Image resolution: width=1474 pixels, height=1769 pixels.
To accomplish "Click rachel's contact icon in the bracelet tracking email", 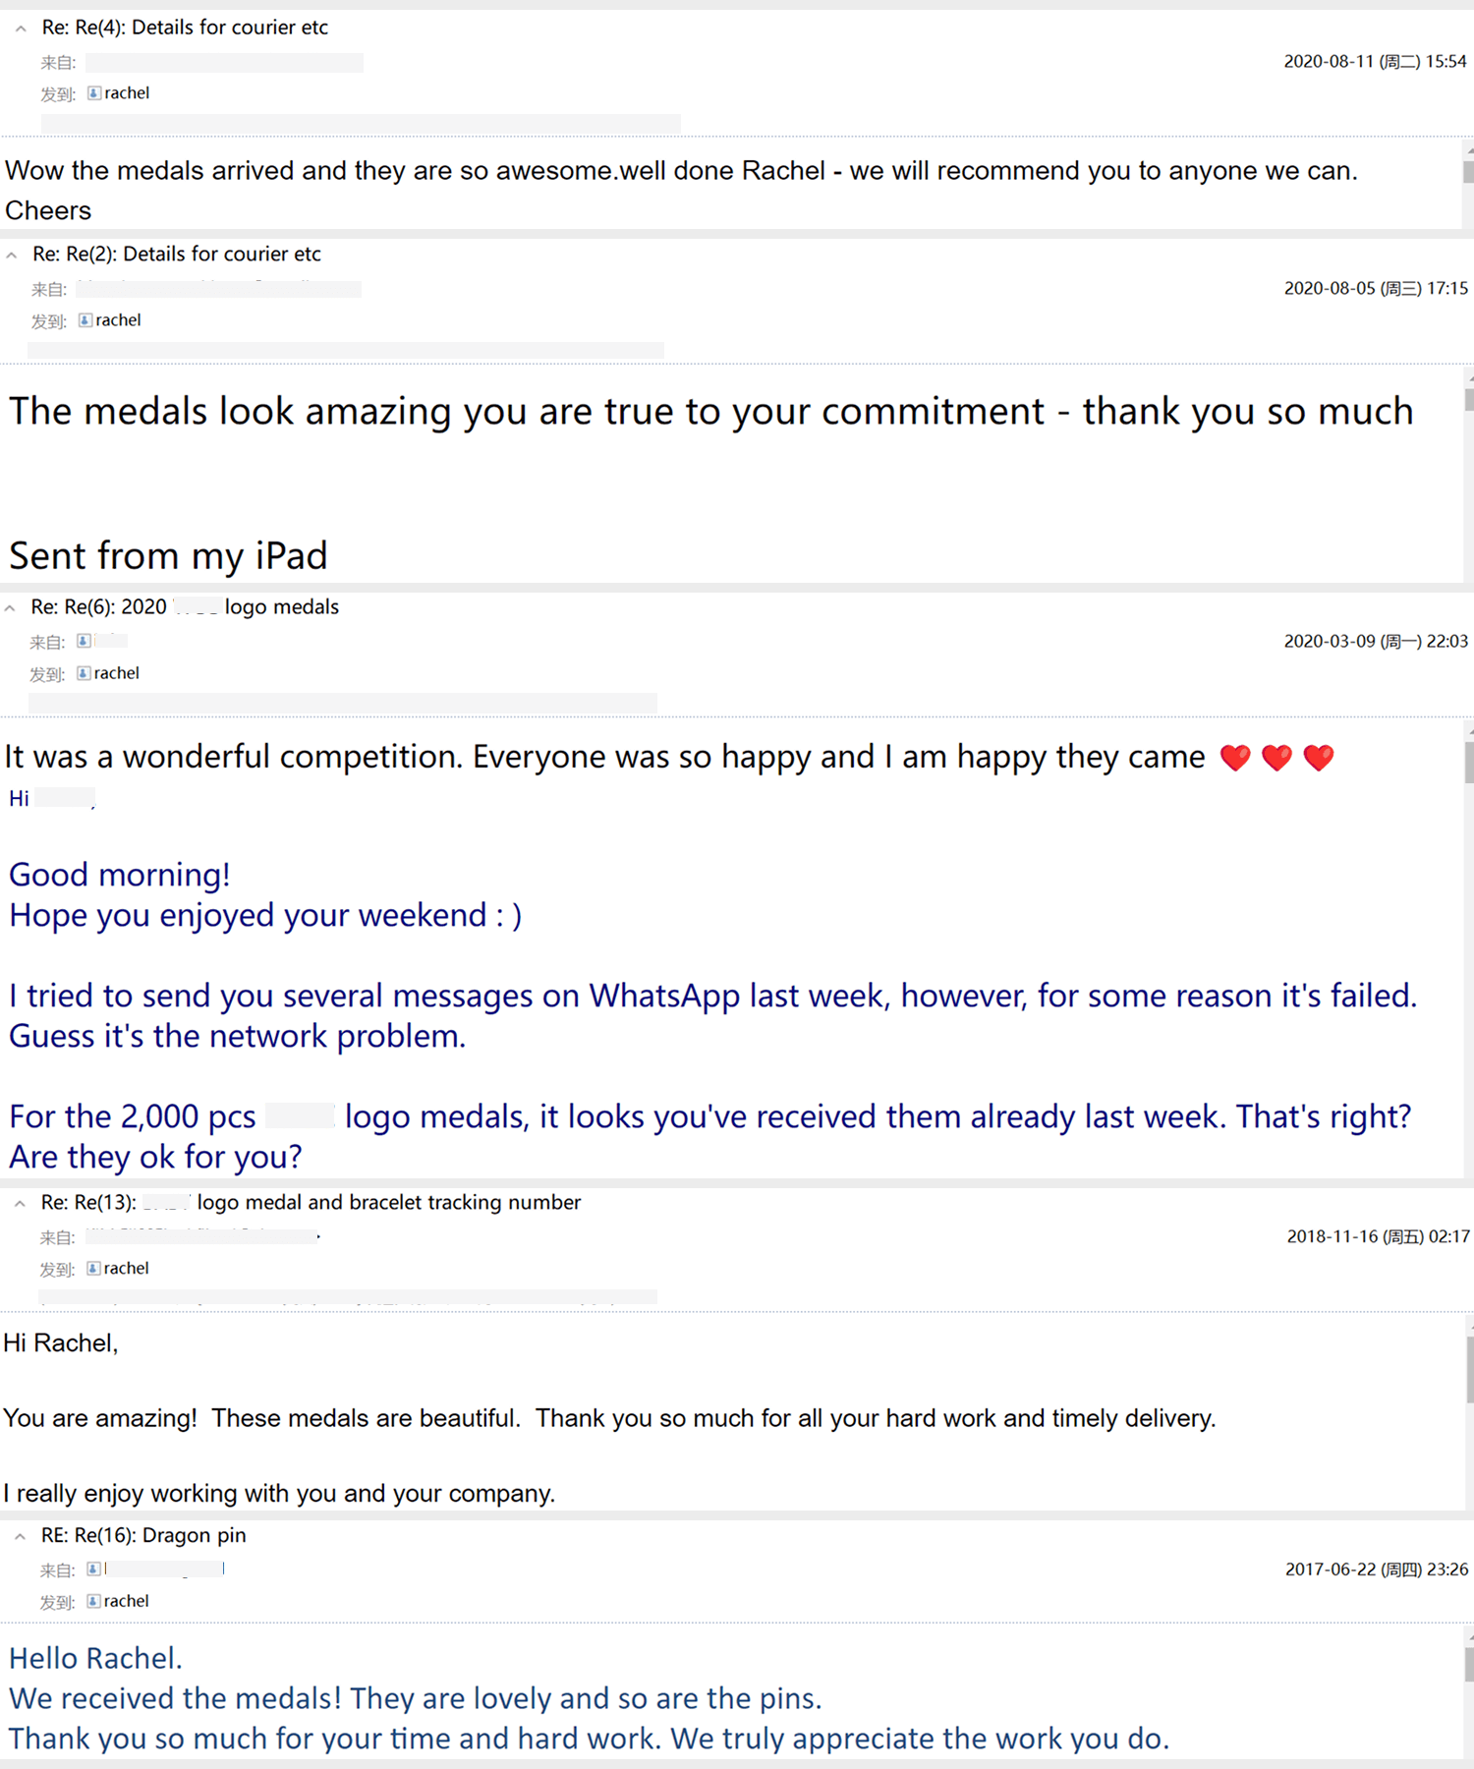I will (93, 1269).
